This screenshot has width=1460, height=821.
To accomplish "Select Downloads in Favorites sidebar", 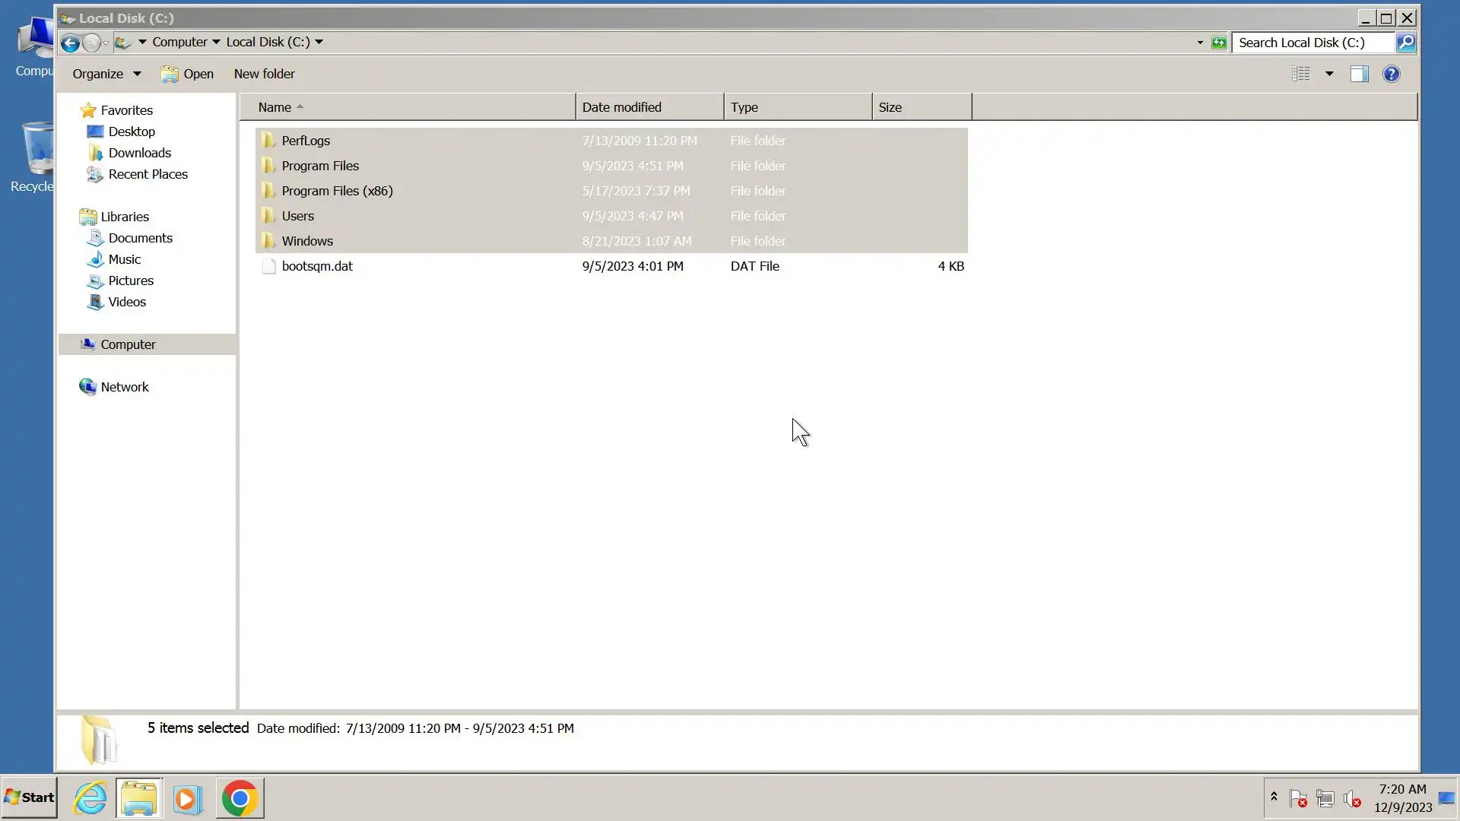I will click(139, 153).
